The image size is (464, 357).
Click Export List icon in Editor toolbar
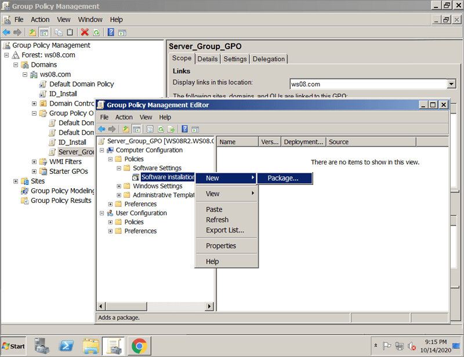pos(171,129)
